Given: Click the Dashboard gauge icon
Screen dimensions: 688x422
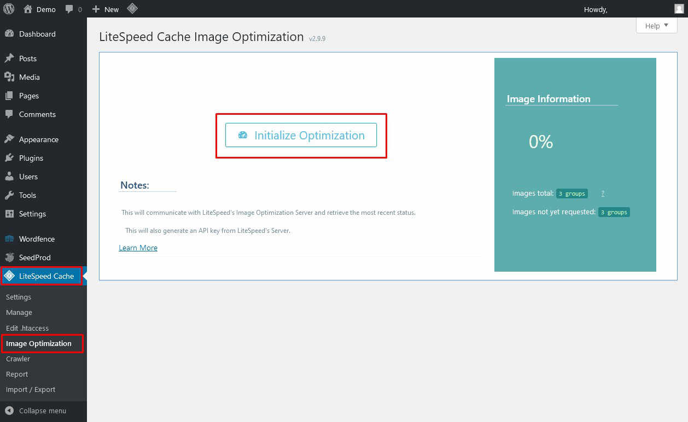Looking at the screenshot, I should (x=9, y=34).
